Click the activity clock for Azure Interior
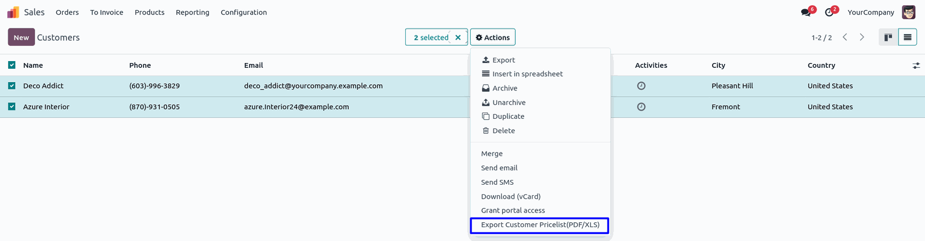925x241 pixels. coord(641,107)
